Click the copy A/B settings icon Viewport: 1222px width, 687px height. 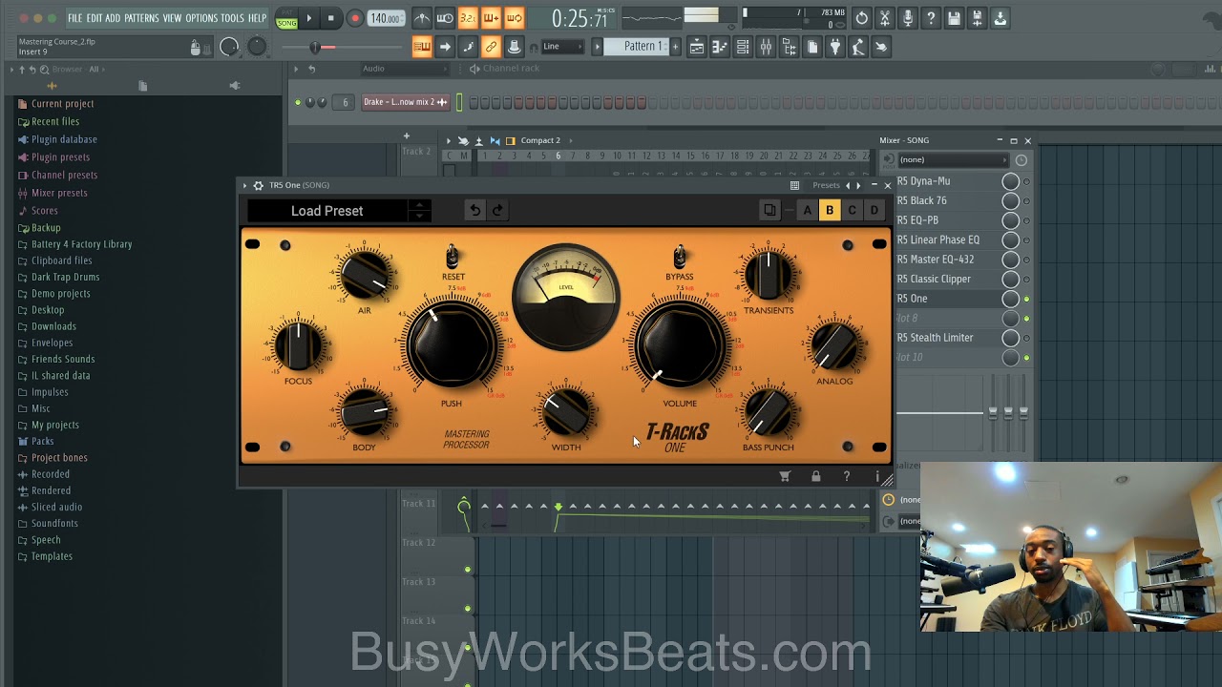[769, 211]
